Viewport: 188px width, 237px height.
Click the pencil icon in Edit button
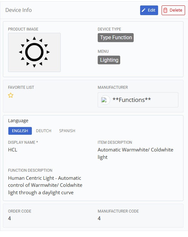click(x=143, y=10)
